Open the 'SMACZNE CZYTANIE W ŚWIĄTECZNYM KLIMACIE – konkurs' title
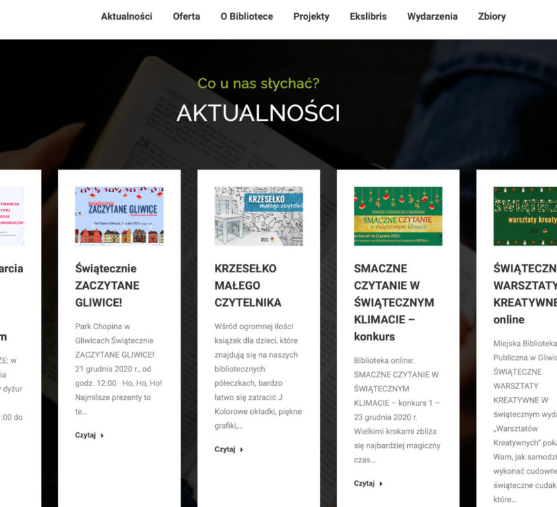This screenshot has height=507, width=557. 394,303
